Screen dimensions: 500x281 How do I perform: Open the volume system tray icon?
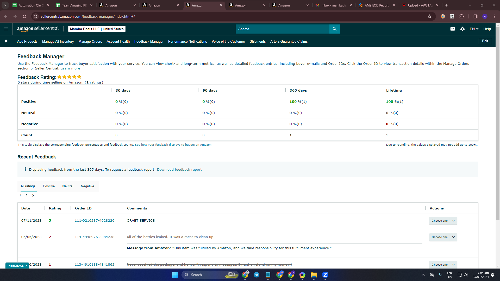pyautogui.click(x=466, y=275)
